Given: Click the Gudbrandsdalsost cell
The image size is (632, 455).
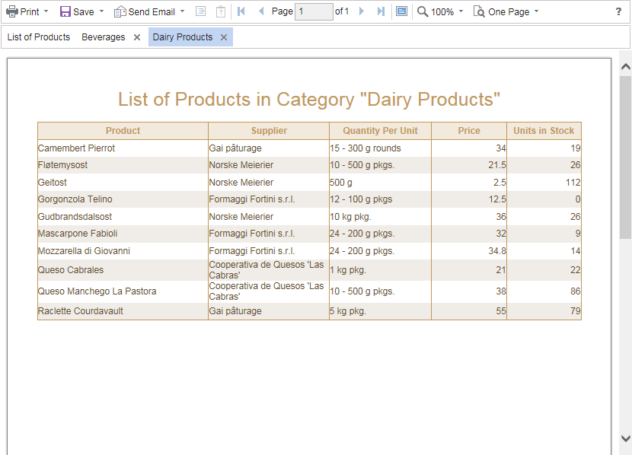Looking at the screenshot, I should click(123, 217).
